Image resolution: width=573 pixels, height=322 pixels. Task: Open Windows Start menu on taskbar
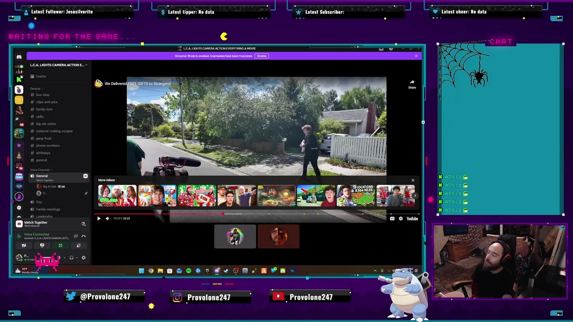coord(141,271)
